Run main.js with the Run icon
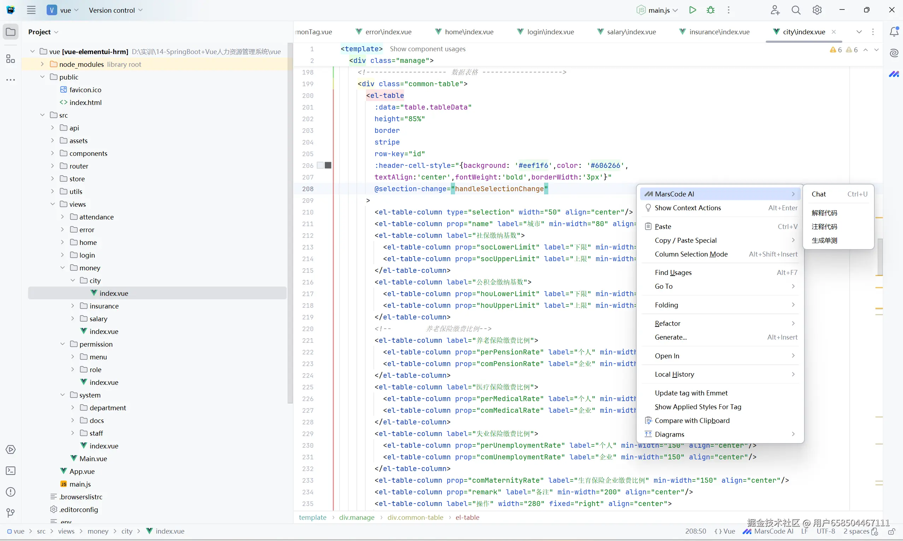 (x=692, y=10)
